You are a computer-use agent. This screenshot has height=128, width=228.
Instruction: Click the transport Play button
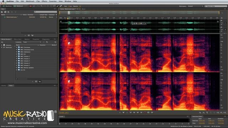pos(124,112)
